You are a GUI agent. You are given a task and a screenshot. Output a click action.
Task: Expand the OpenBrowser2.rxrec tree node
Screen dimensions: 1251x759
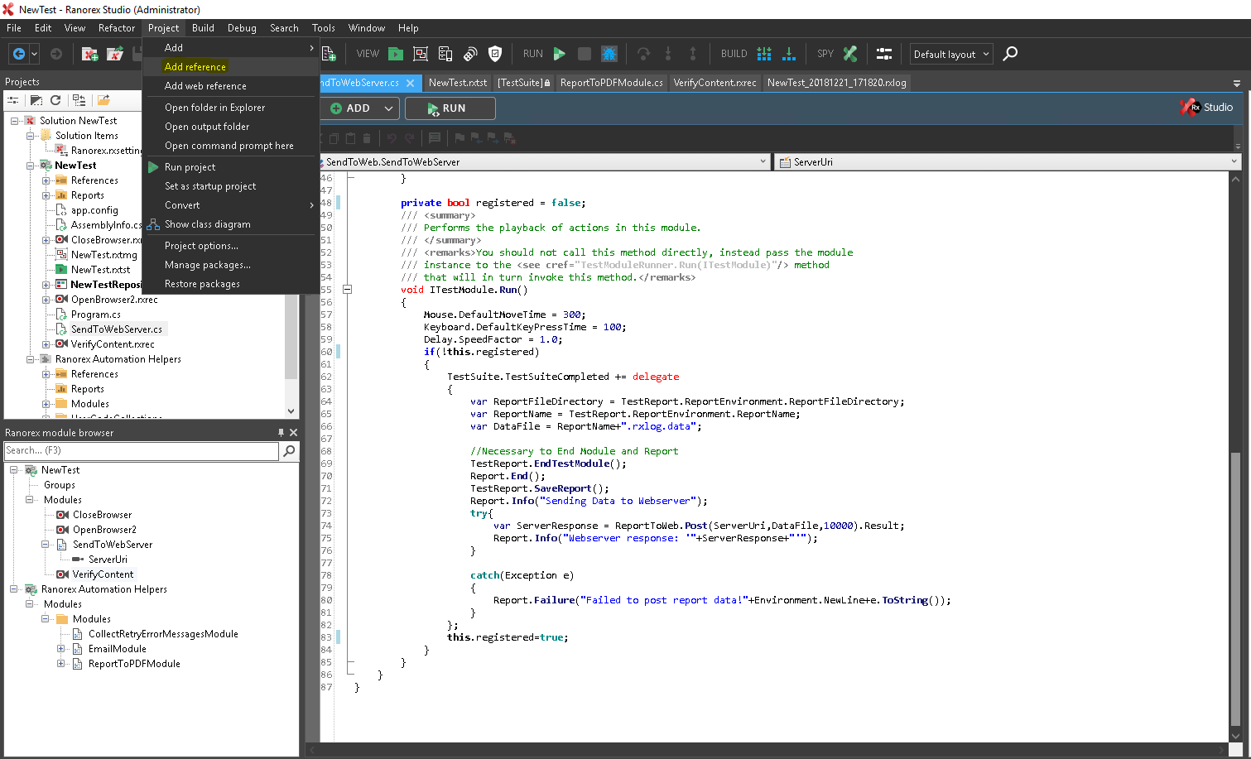coord(46,300)
